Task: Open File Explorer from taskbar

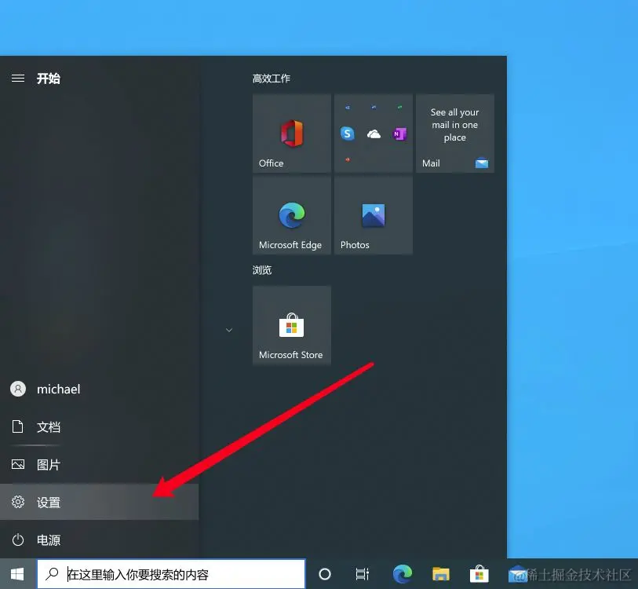Action: pos(441,574)
